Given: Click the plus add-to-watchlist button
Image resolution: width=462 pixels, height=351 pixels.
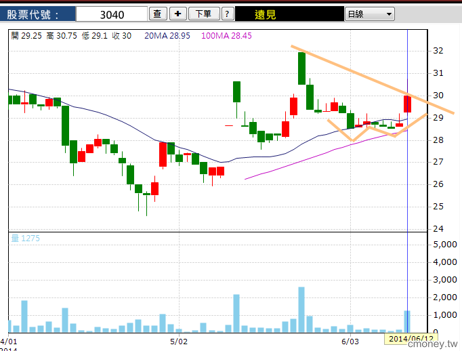Looking at the screenshot, I should (x=178, y=14).
